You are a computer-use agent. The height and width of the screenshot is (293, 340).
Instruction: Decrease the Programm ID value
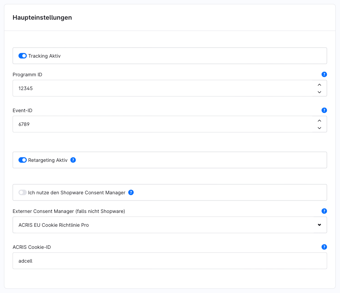pyautogui.click(x=319, y=92)
